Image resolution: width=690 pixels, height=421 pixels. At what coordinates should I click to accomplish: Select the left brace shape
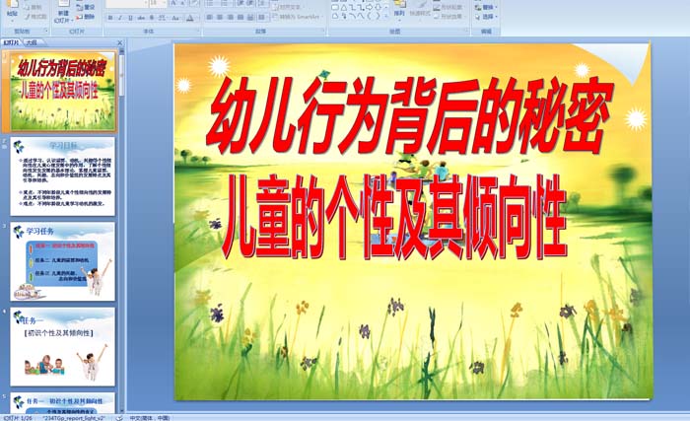(370, 17)
